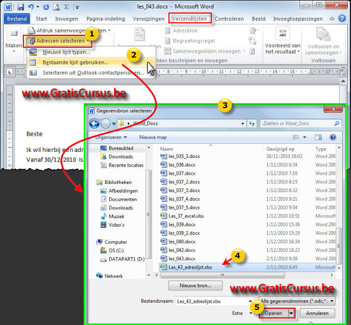Viewport: 351px width, 325px height.
Task: Switch to the Beeld tab
Action: point(259,19)
